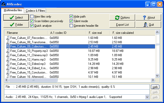
Task: Select the Free_Culture_07_Recorders file row
Action: click(x=80, y=38)
